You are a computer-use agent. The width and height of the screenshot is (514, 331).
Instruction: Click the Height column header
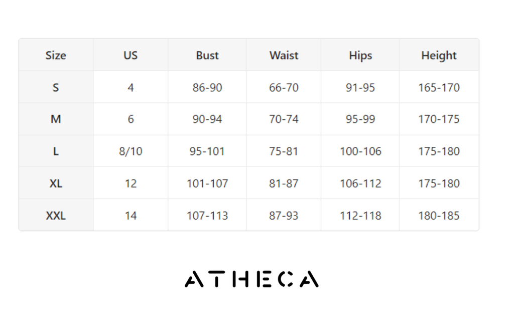[x=439, y=55]
